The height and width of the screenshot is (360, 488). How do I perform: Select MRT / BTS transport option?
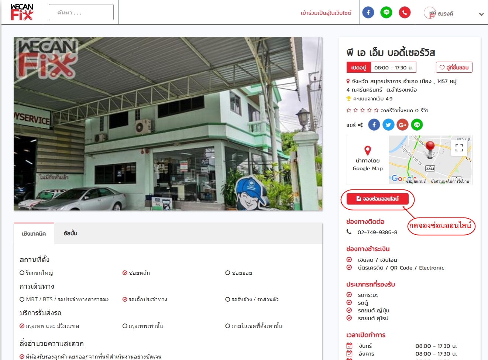65,299
